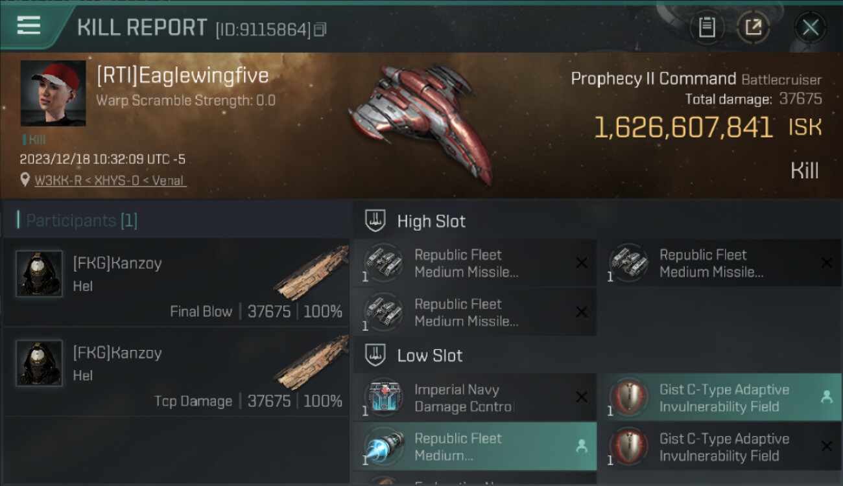Close the kill report window
The width and height of the screenshot is (843, 486).
810,27
